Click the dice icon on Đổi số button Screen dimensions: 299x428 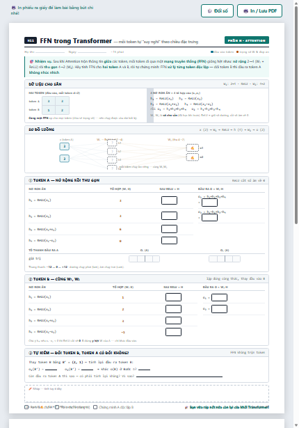click(x=209, y=11)
